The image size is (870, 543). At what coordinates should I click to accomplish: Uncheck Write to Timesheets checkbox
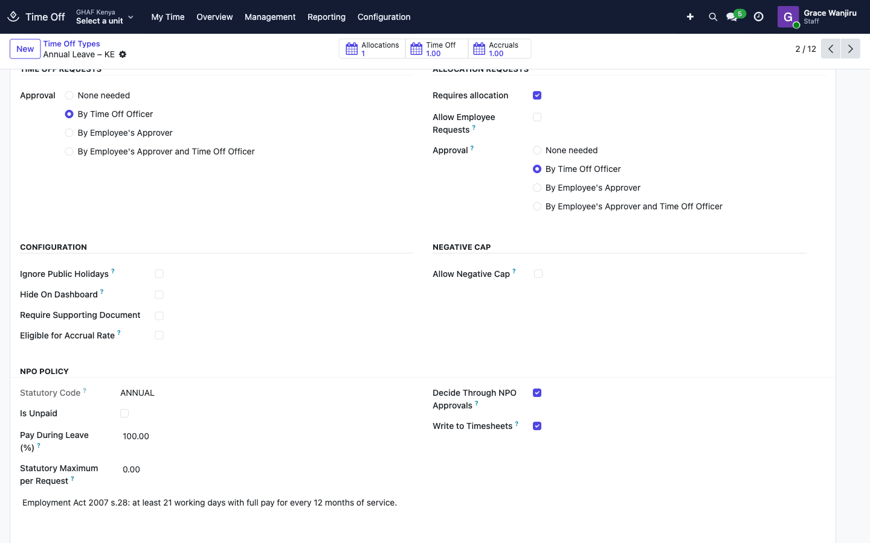coord(537,426)
